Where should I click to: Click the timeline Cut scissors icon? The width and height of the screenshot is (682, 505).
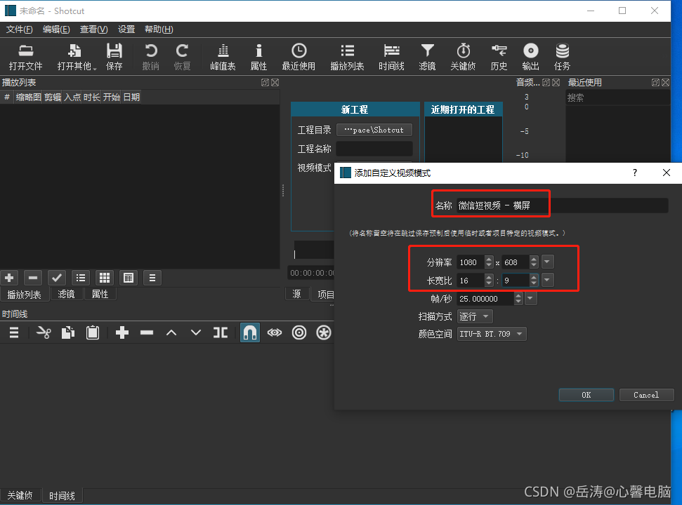tap(44, 333)
